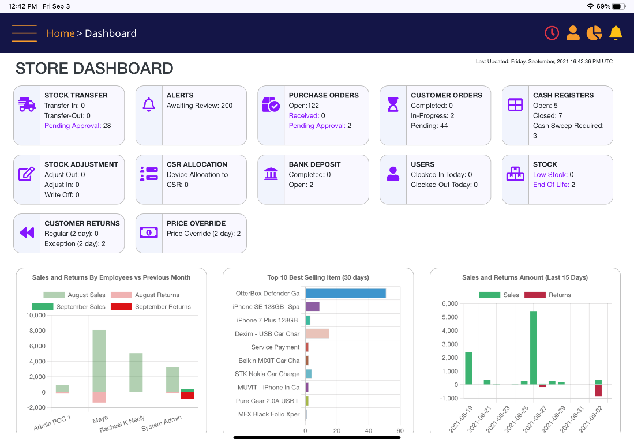634x443 pixels.
Task: Click the Stock boxes icon
Action: [x=515, y=174]
